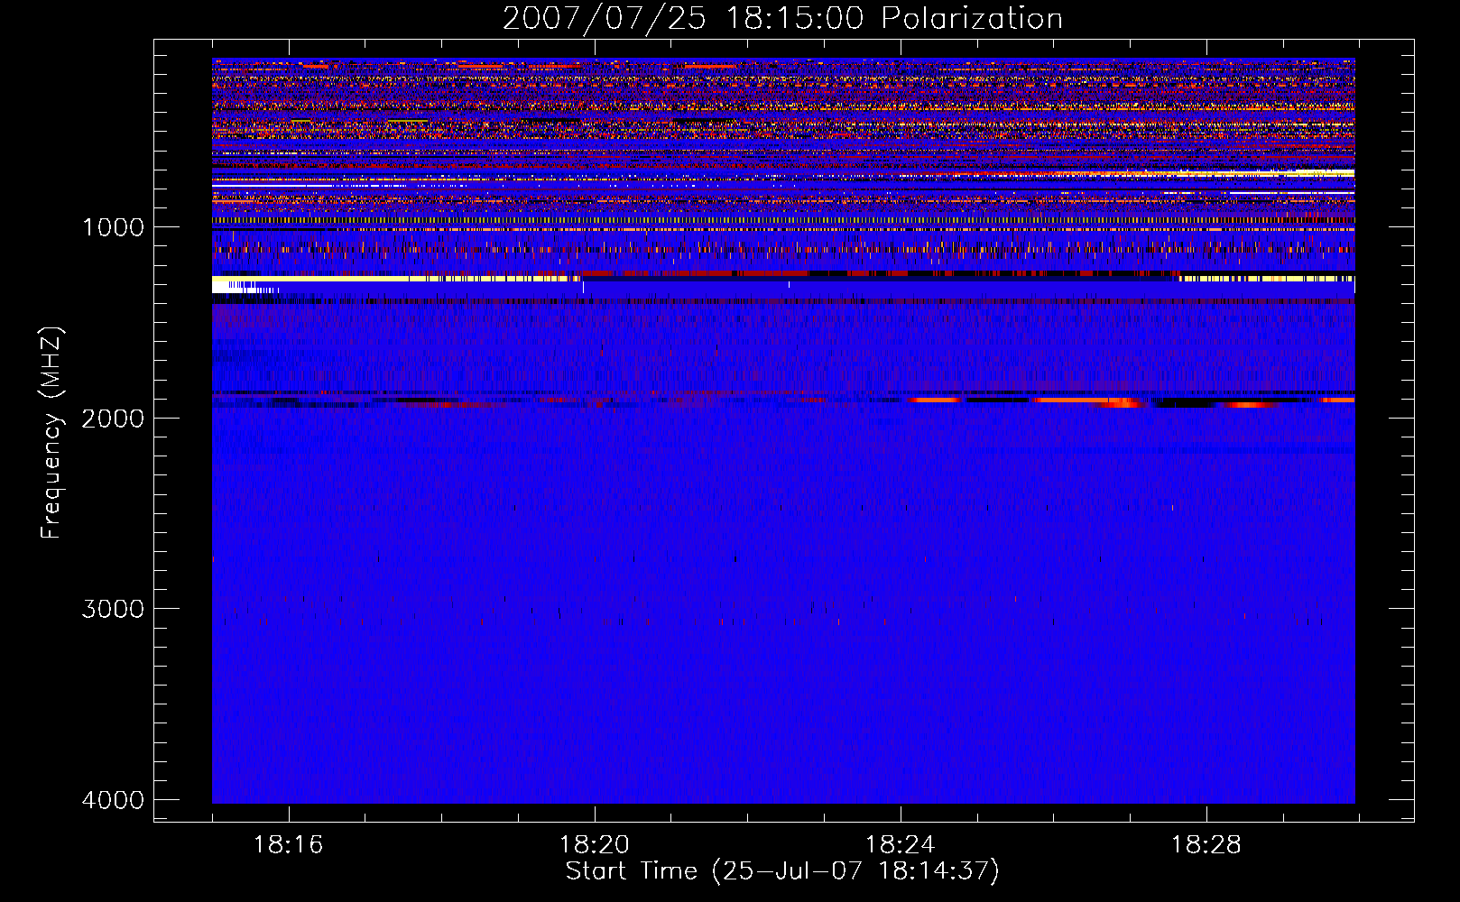Image resolution: width=1460 pixels, height=902 pixels.
Task: Click the 4000 frequency tick label
Action: [113, 800]
